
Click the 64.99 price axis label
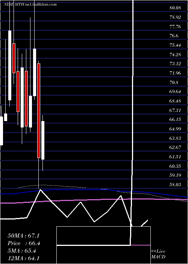(175, 129)
